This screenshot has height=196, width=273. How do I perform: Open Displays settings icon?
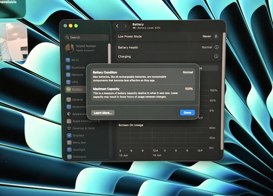coord(69,135)
